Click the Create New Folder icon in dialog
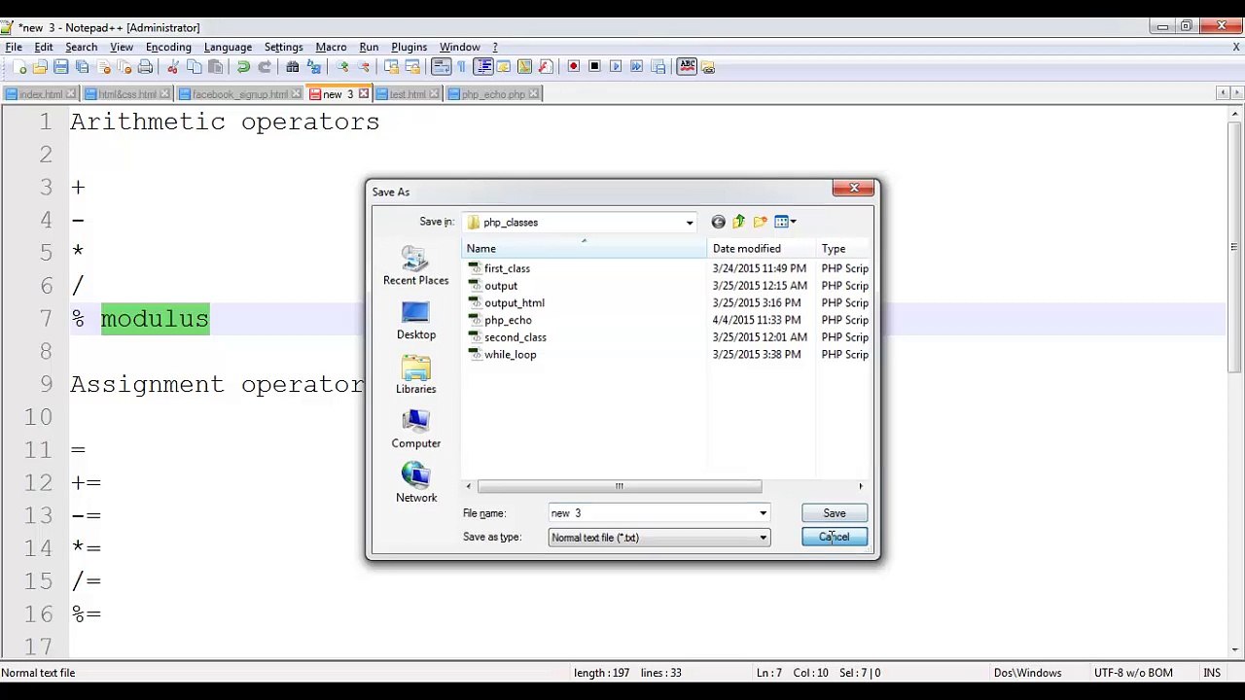1245x700 pixels. (x=761, y=223)
